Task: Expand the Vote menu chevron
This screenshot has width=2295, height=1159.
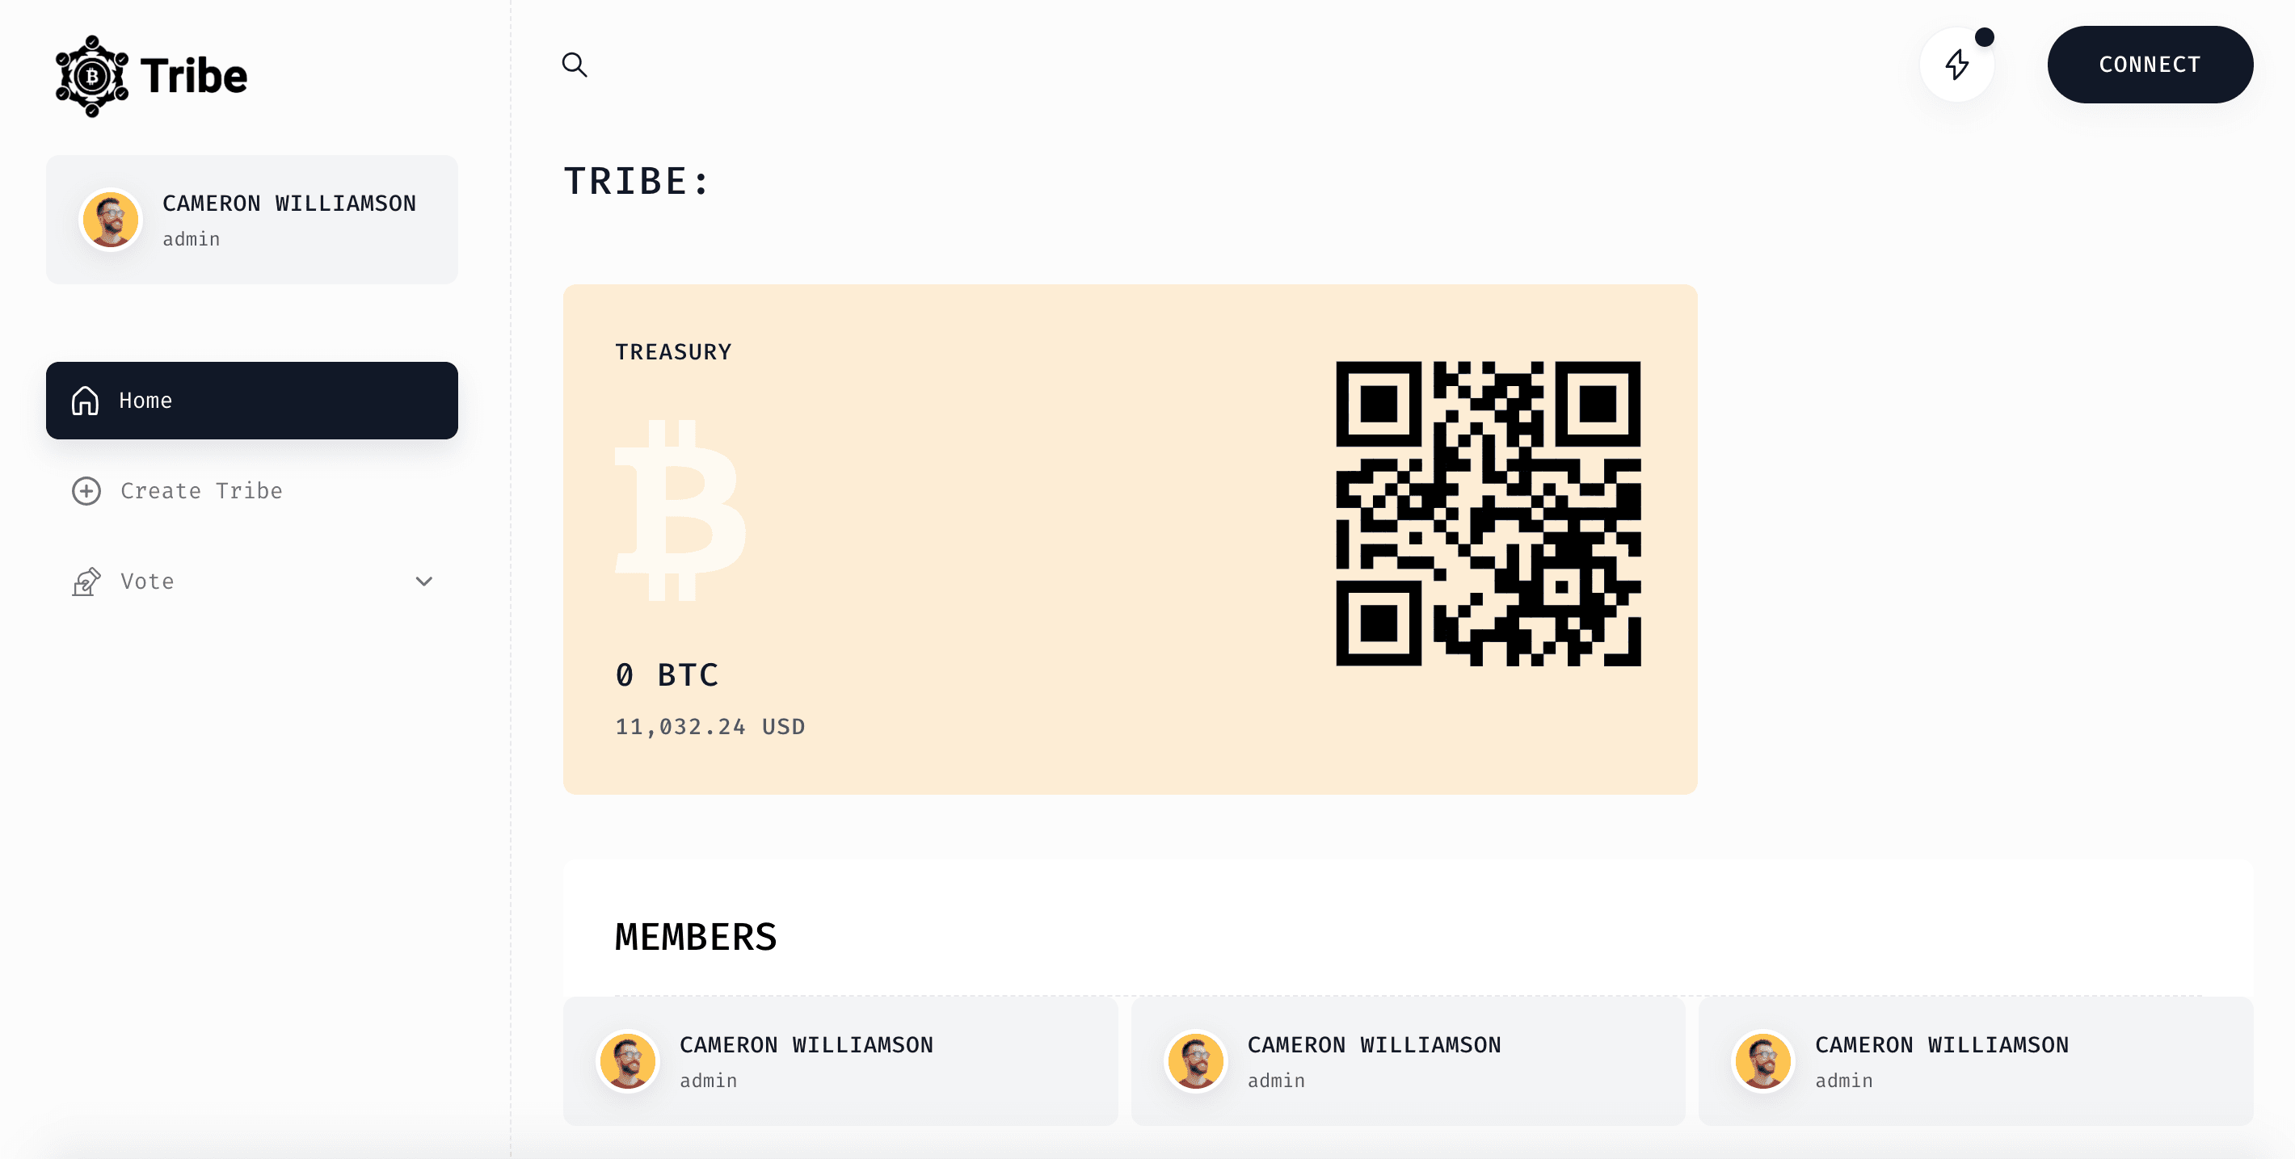Action: coord(424,582)
